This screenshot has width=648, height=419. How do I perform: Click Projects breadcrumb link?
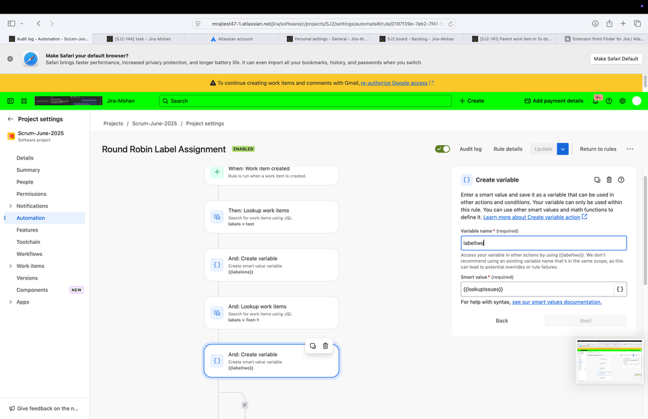pyautogui.click(x=114, y=123)
